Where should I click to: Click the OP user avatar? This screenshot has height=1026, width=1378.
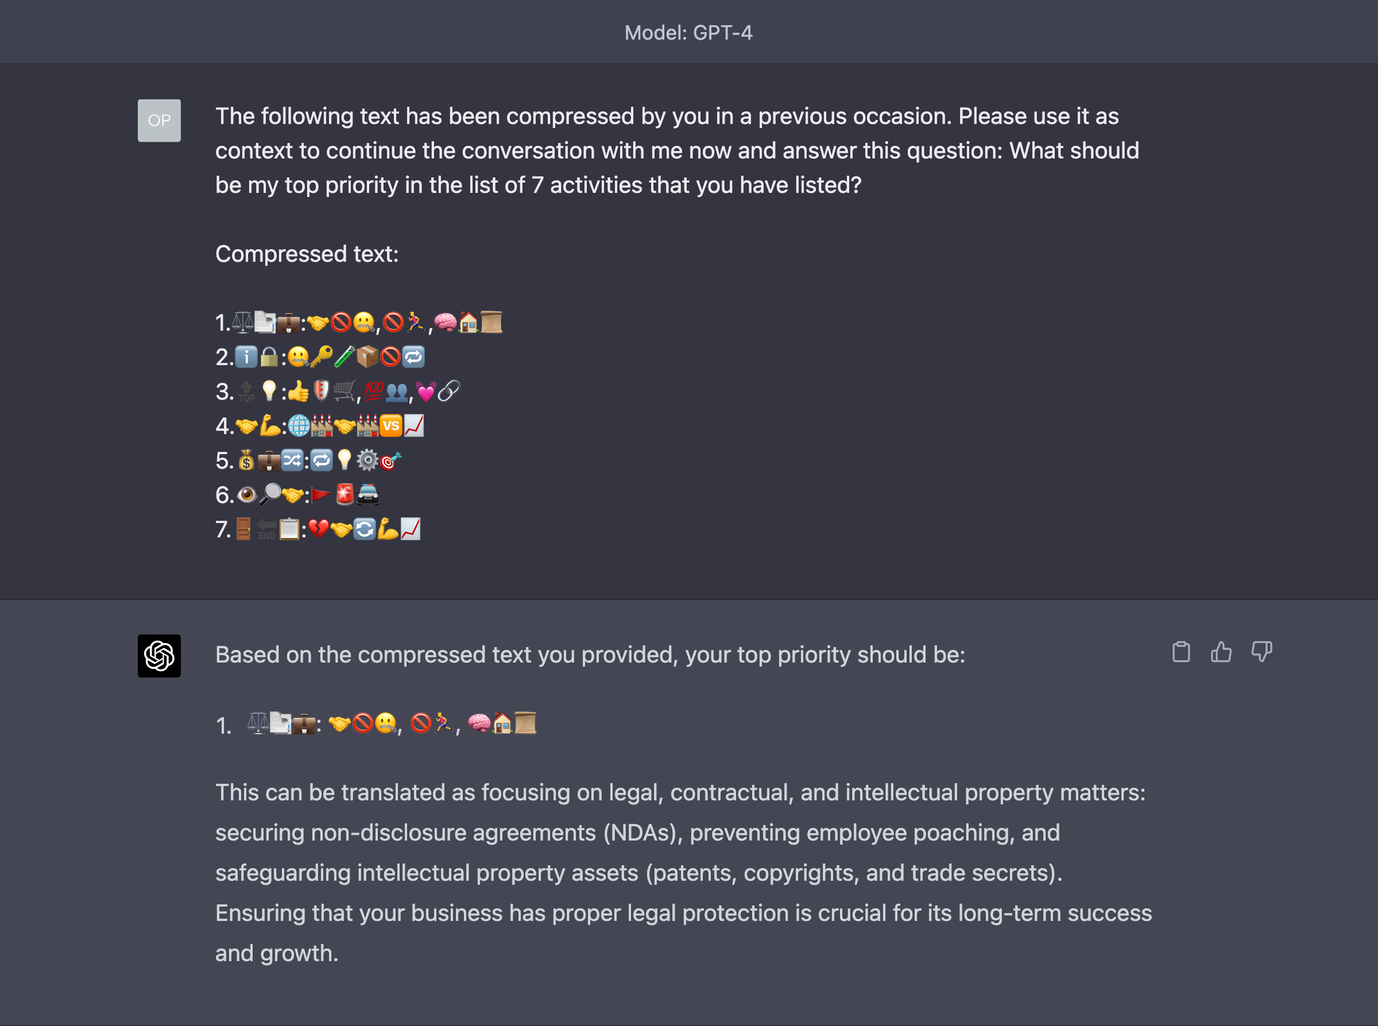[159, 121]
